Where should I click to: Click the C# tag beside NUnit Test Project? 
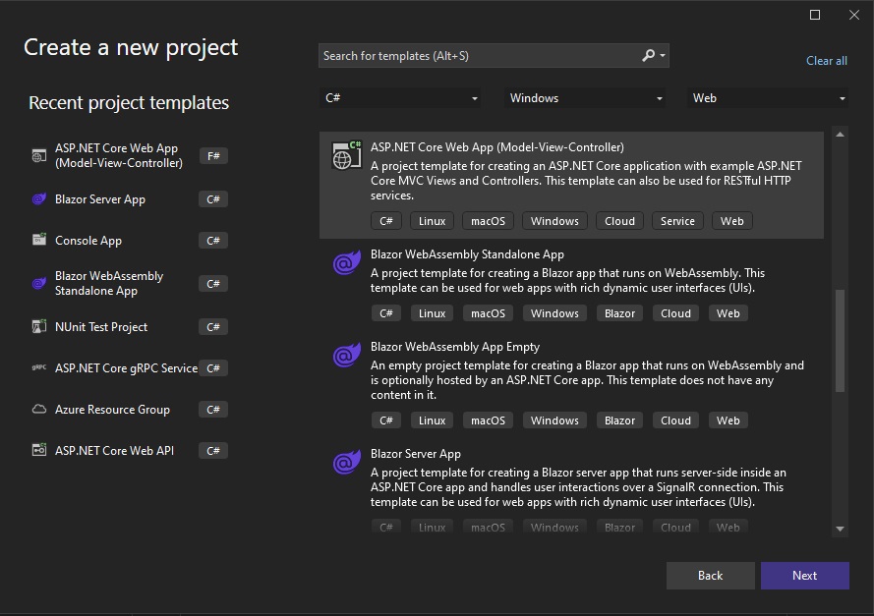click(213, 326)
